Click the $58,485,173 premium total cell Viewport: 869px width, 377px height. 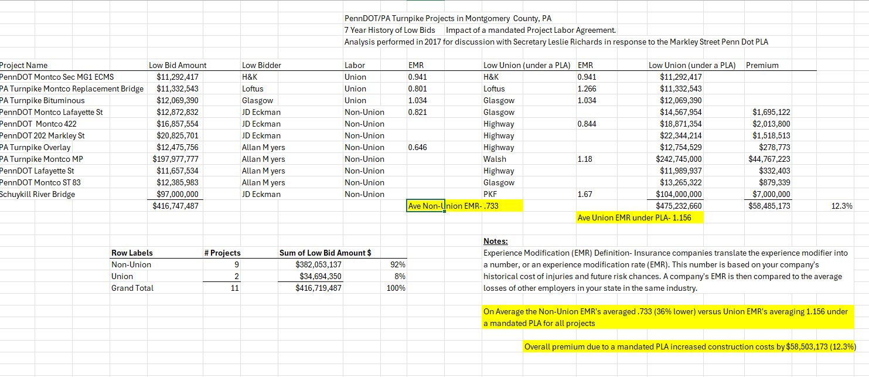[769, 206]
